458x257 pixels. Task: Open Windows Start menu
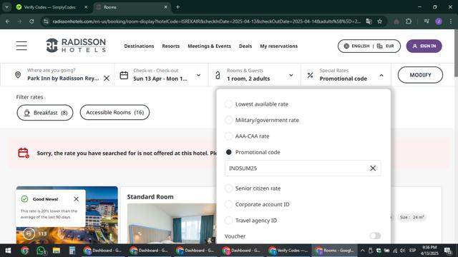[8, 251]
